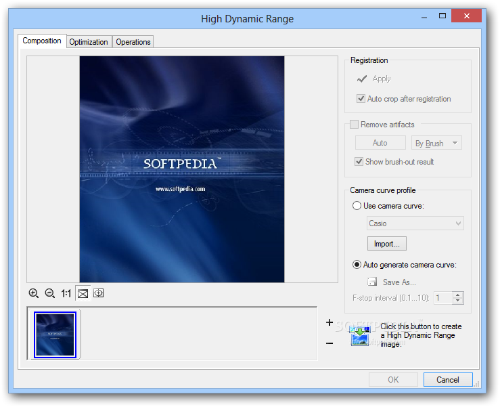Click the Import... button
The width and height of the screenshot is (500, 407).
point(387,244)
